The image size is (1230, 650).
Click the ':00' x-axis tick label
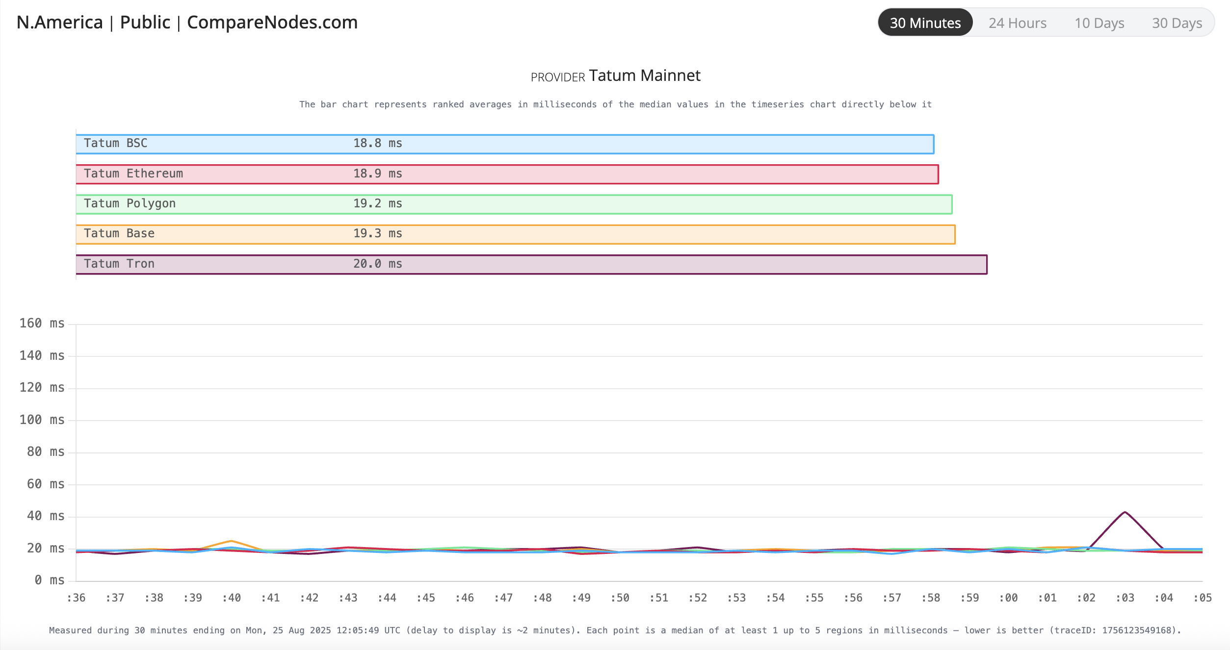pos(1008,598)
